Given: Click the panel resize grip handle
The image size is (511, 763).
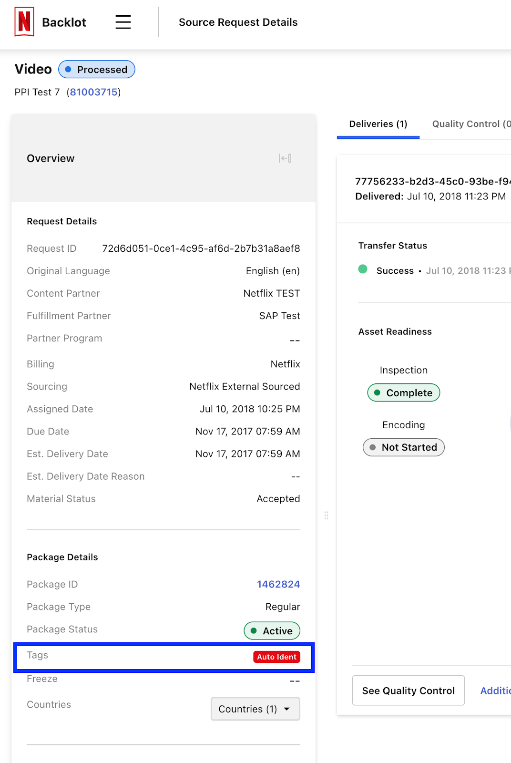Looking at the screenshot, I should pos(326,516).
